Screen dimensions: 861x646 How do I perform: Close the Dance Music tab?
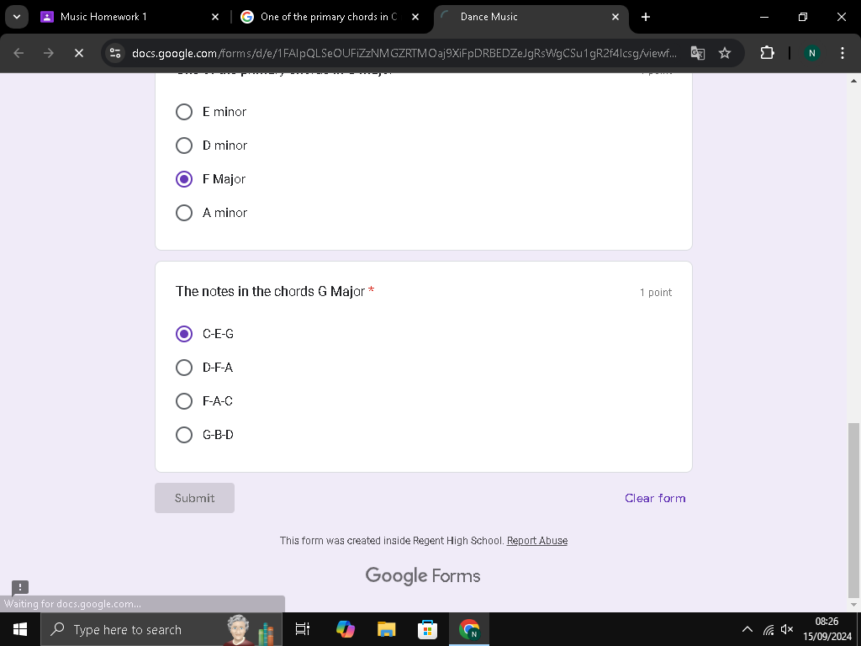(615, 17)
